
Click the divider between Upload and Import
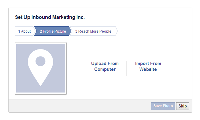pyautogui.click(x=126, y=68)
